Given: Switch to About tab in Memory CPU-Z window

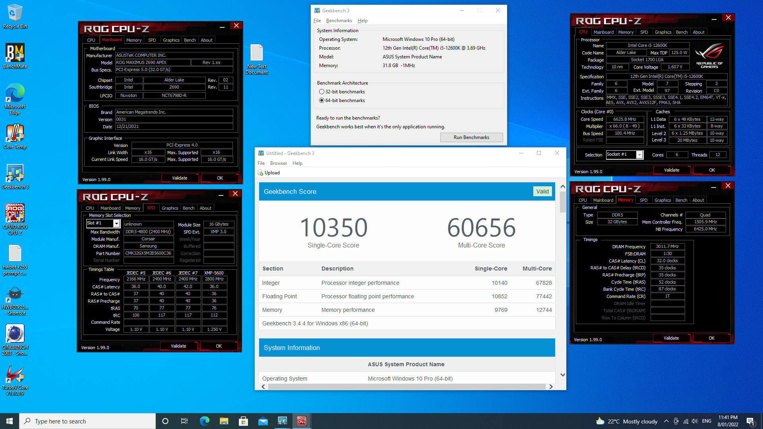Looking at the screenshot, I should (x=698, y=200).
